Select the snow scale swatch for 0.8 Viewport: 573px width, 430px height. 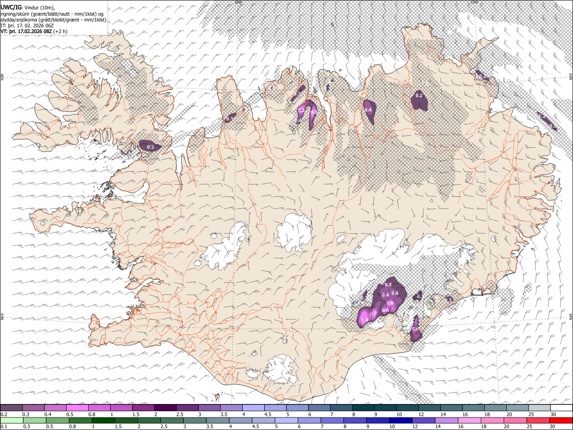coord(99,408)
